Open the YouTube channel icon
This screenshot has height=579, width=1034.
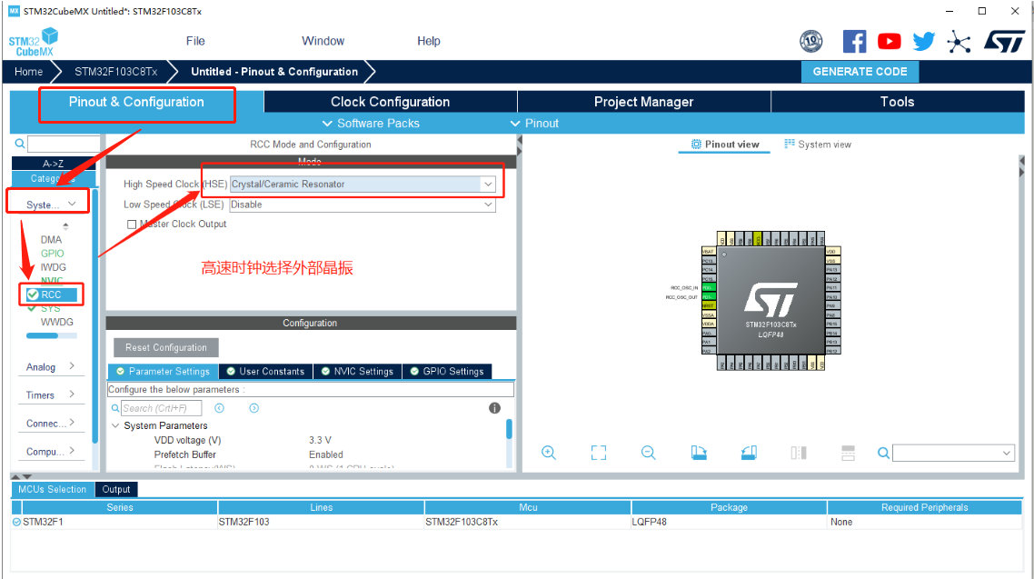tap(889, 42)
